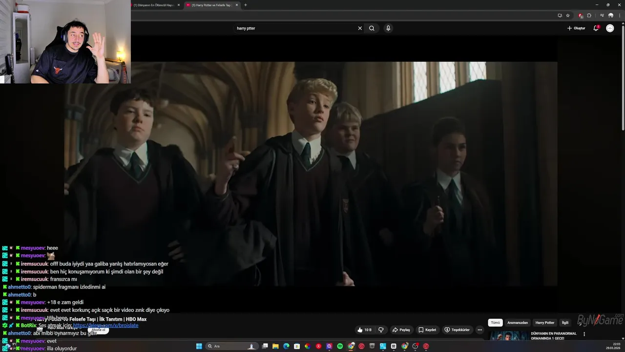This screenshot has height=352, width=625.
Task: Click the Abone ol subscribe button
Action: tap(98, 330)
